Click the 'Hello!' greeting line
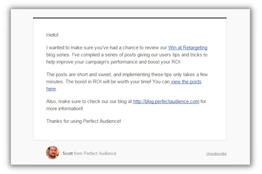Viewport: 262px width, 174px height. pos(52,35)
